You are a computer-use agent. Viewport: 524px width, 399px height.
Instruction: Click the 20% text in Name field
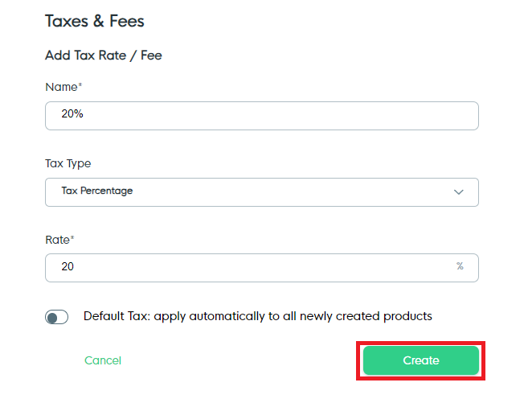[x=72, y=114]
